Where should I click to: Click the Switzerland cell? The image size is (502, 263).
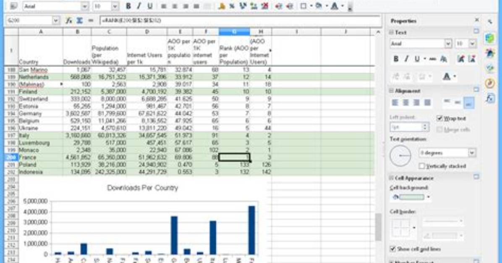[41, 99]
